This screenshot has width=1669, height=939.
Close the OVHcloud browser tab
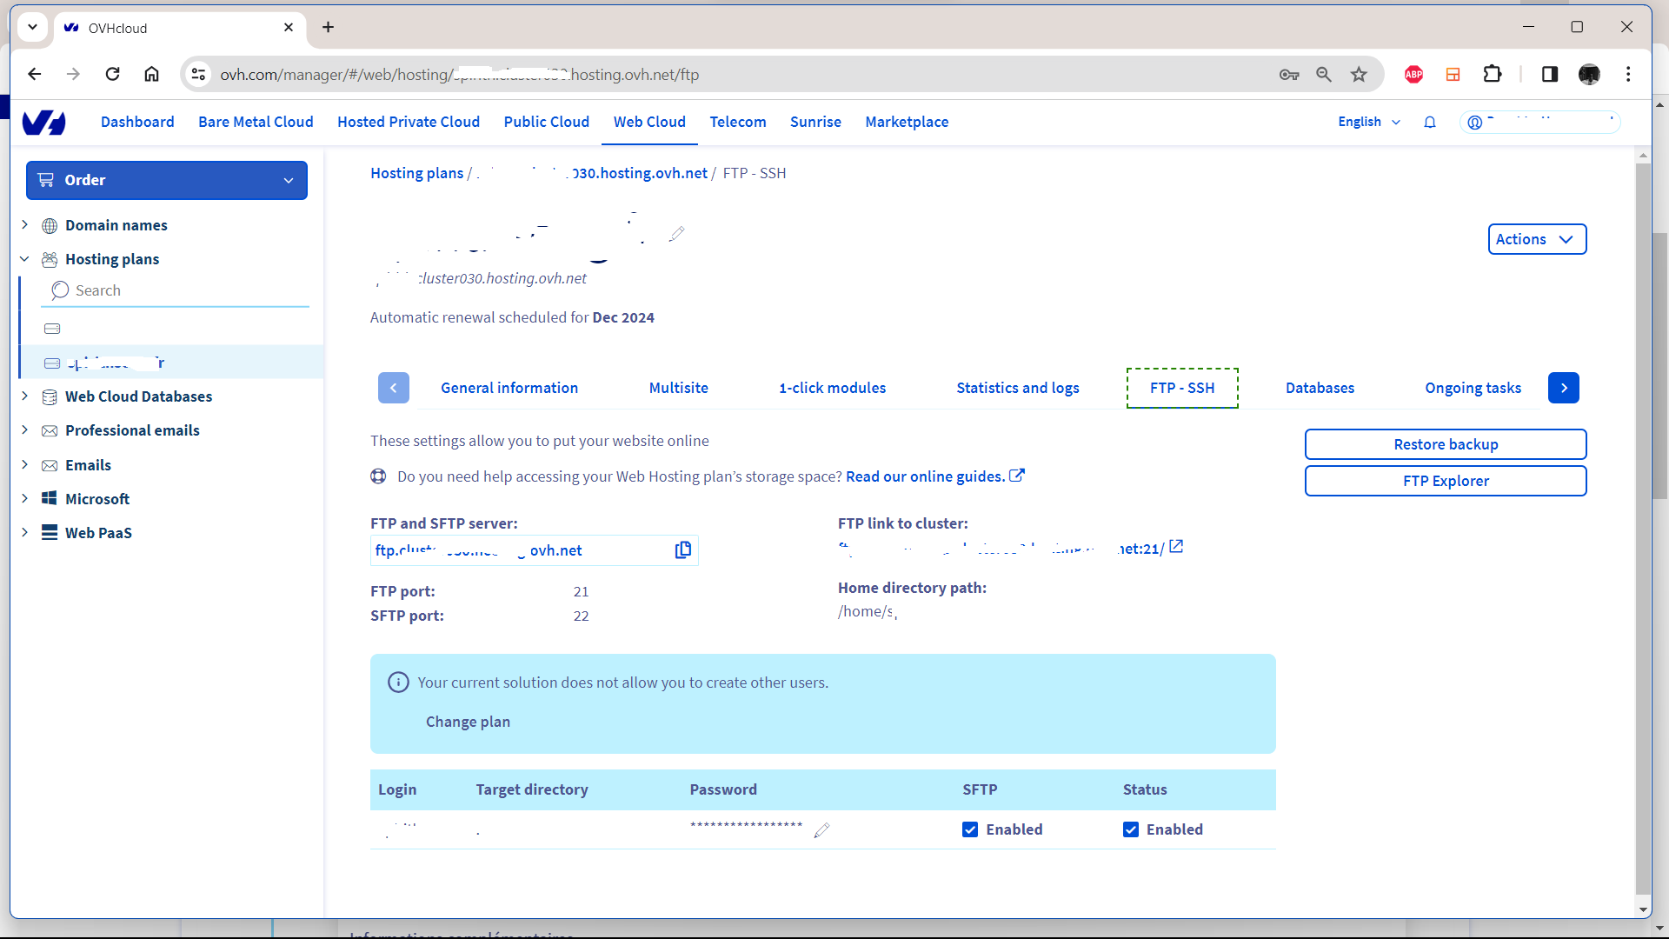click(x=289, y=28)
